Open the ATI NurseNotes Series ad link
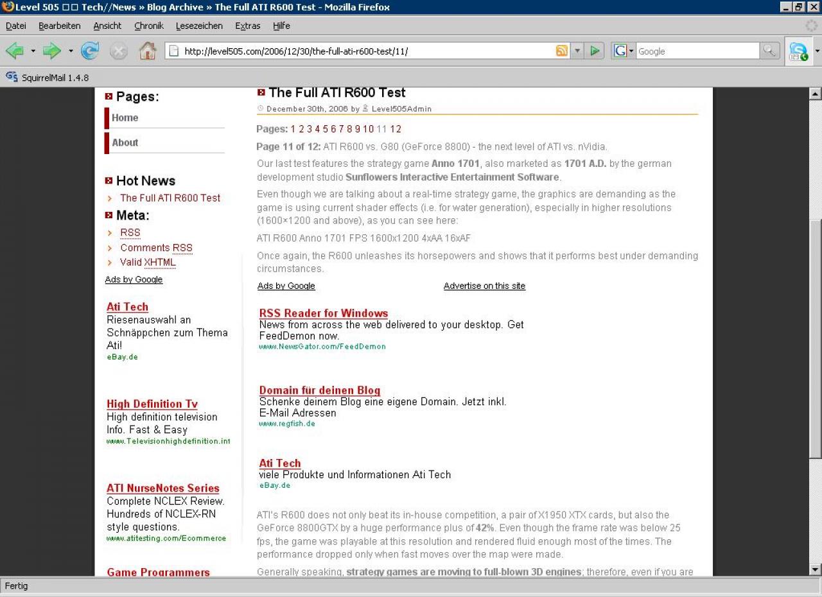 pyautogui.click(x=163, y=488)
